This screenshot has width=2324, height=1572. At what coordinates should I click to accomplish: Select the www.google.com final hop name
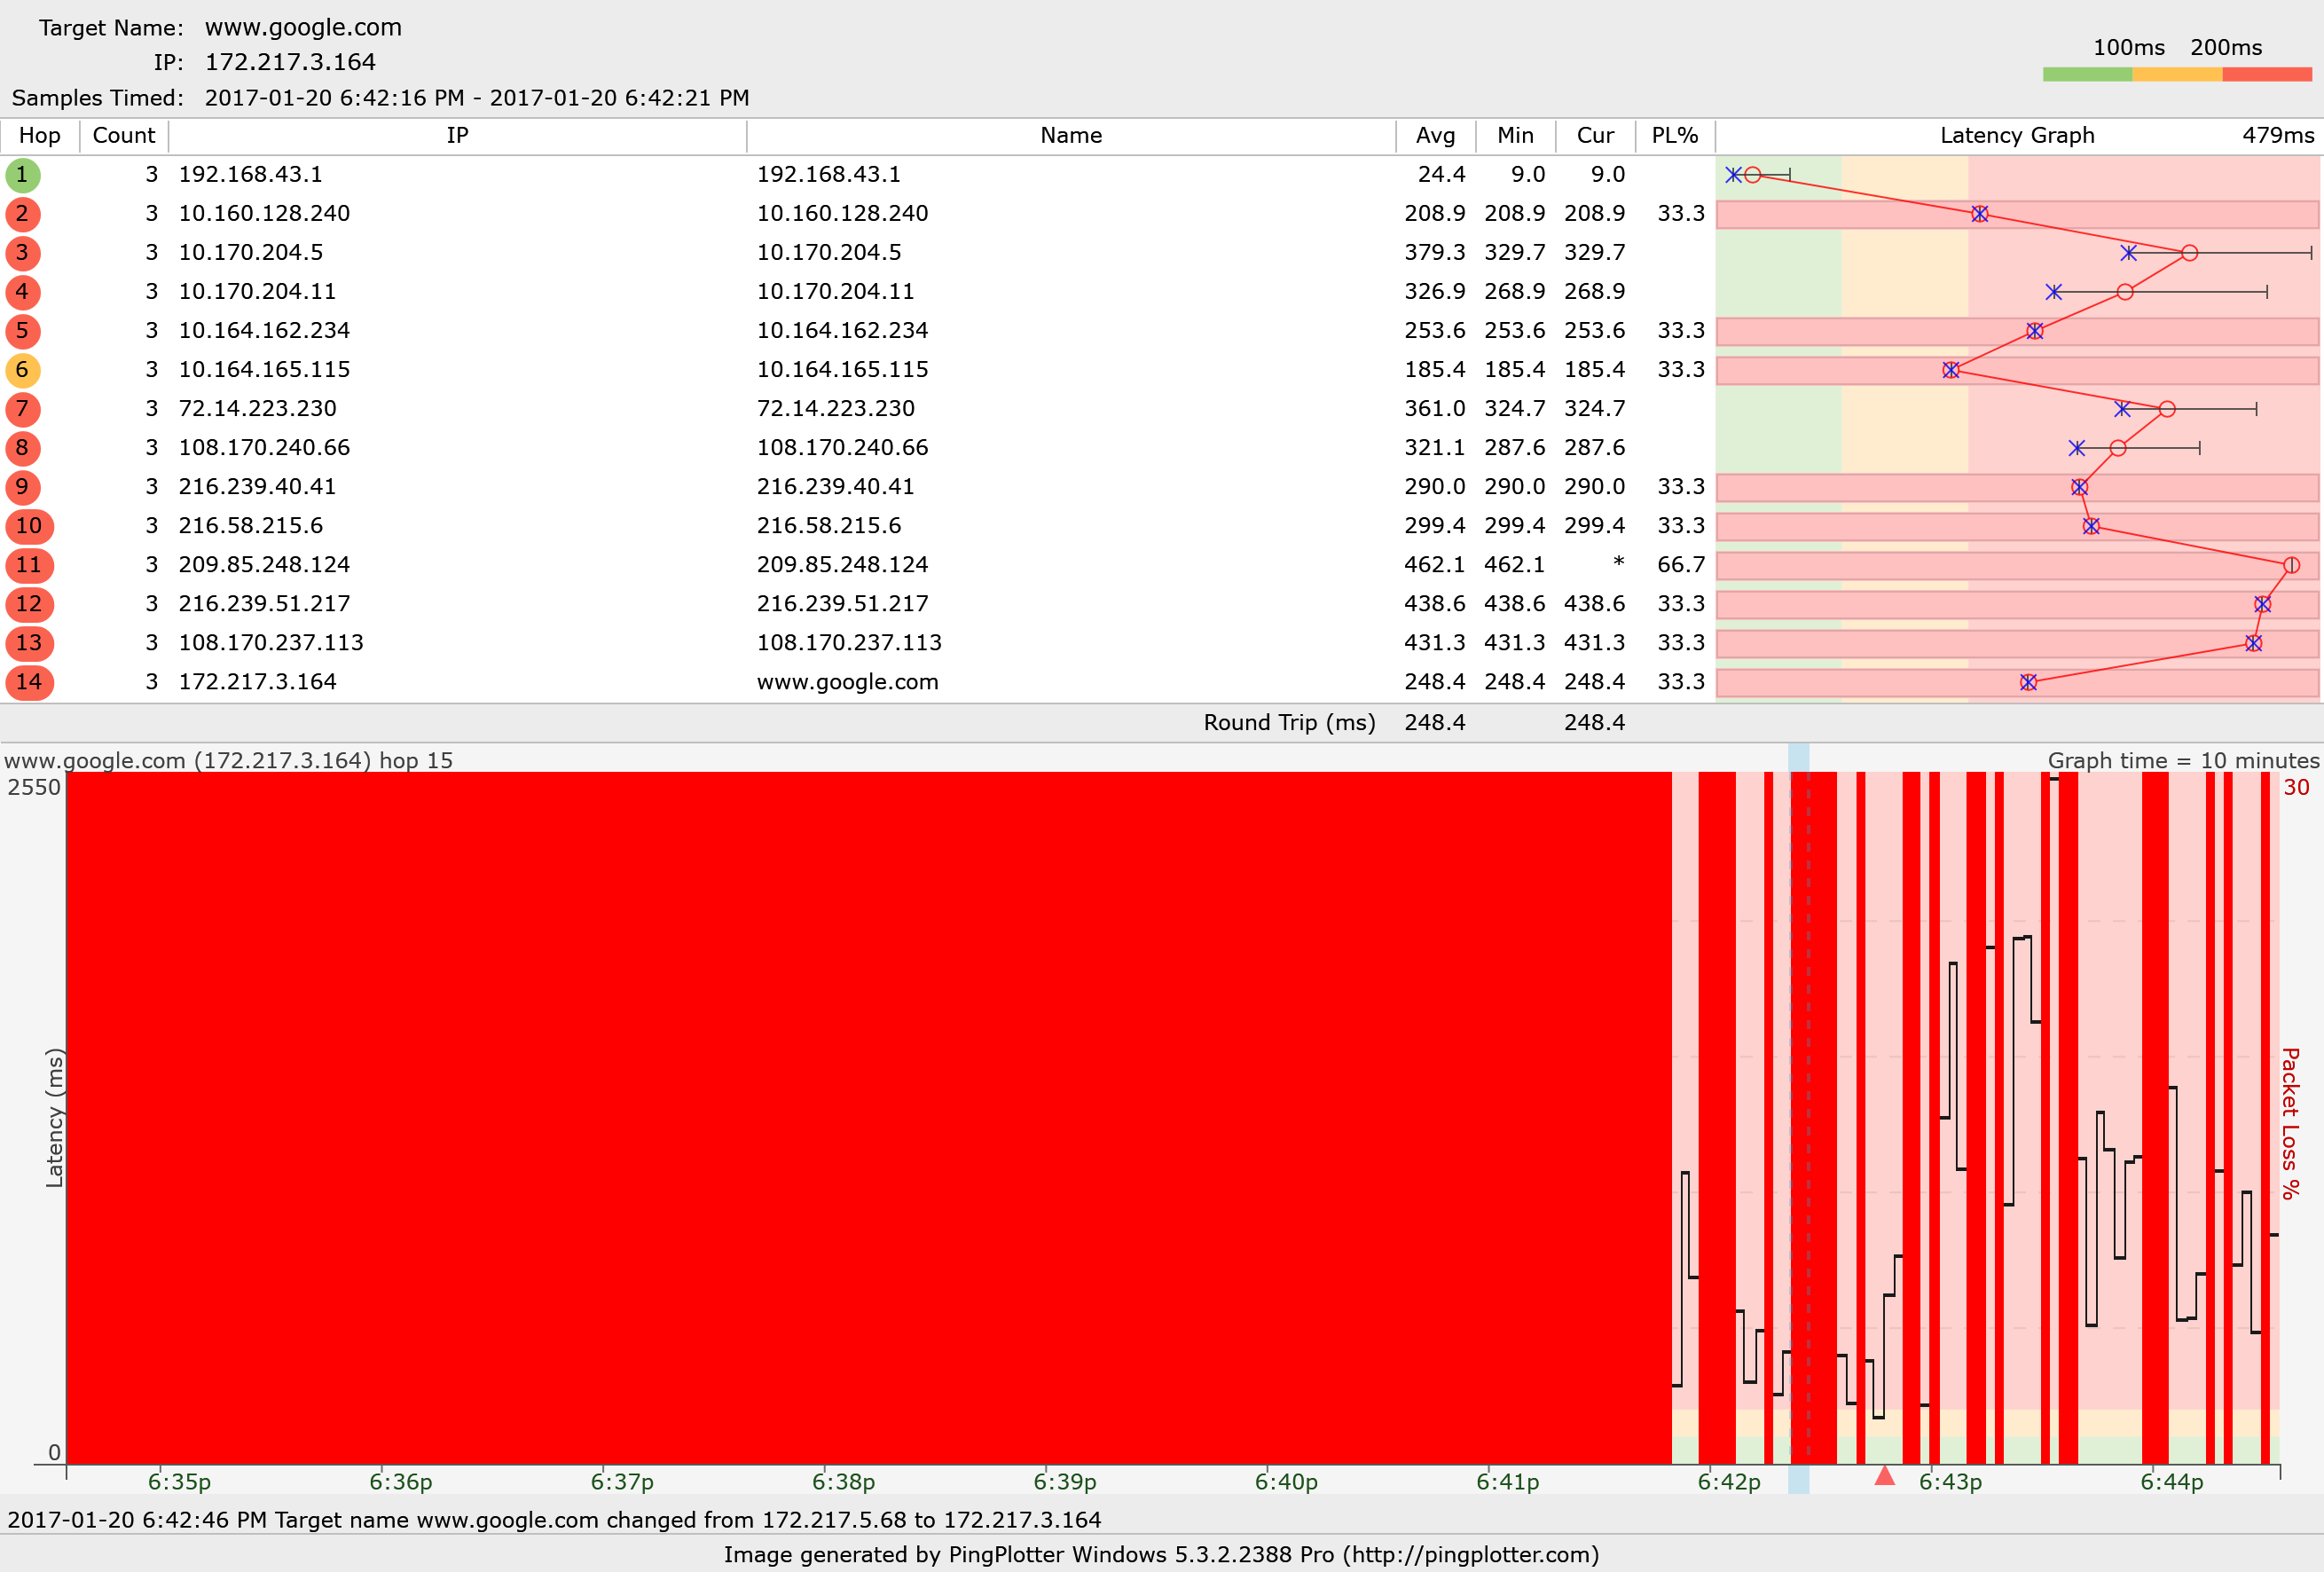(847, 682)
